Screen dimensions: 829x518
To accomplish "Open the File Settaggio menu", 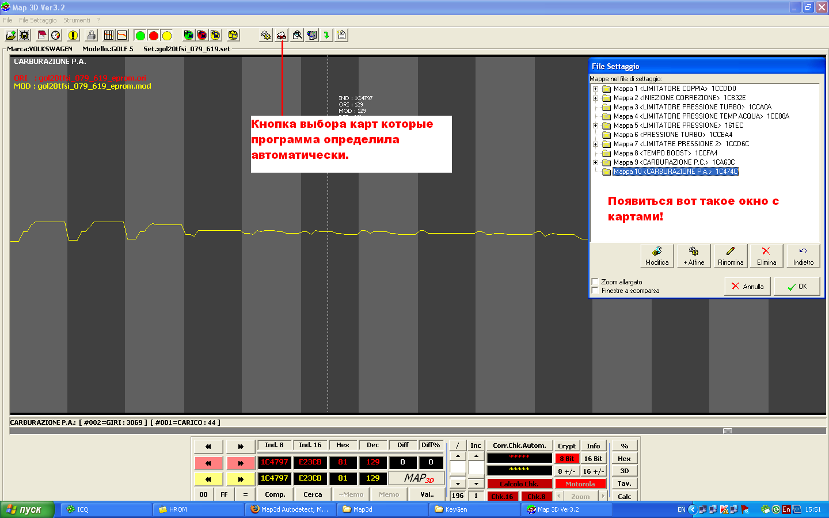I will tap(37, 20).
